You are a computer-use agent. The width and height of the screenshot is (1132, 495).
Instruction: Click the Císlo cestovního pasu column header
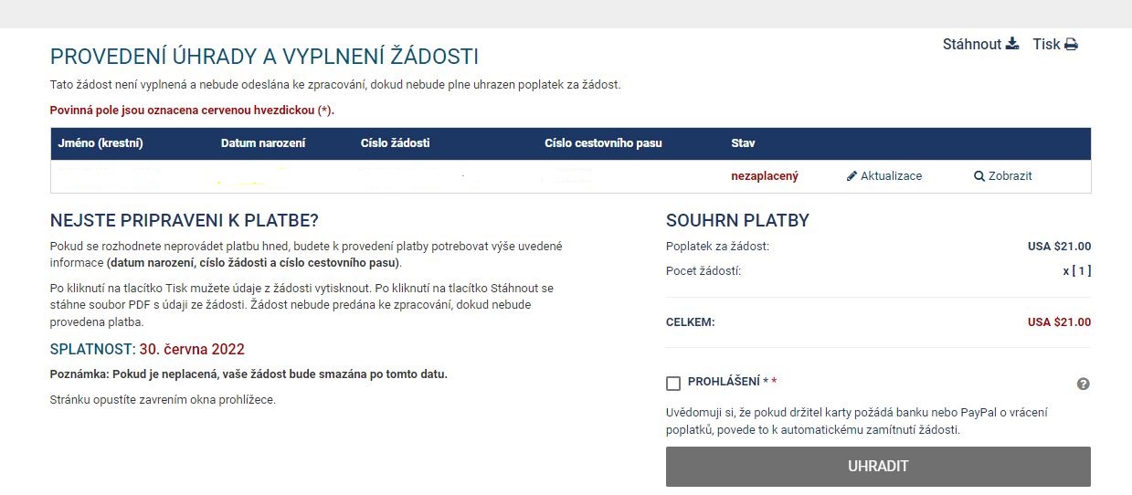click(x=603, y=143)
